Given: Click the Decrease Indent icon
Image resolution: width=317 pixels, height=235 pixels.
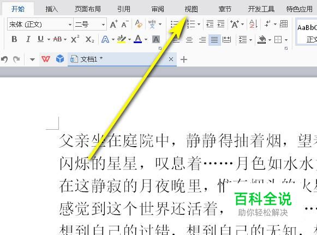Looking at the screenshot, I should [x=210, y=24].
